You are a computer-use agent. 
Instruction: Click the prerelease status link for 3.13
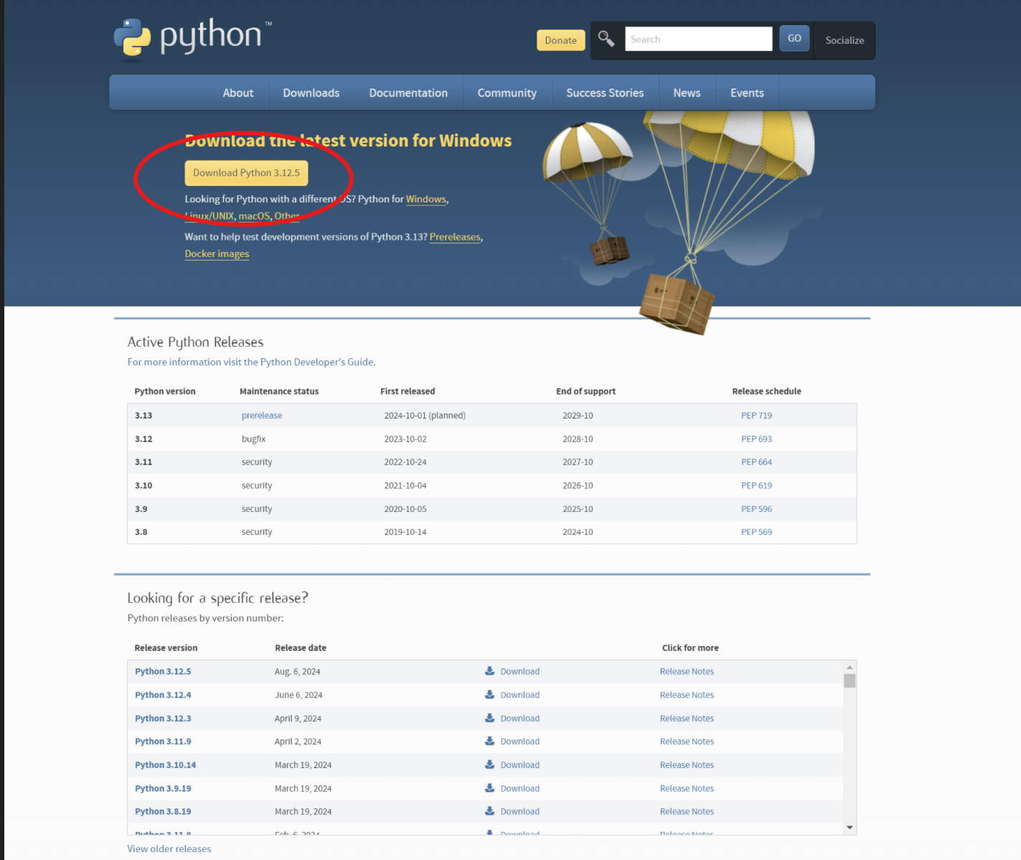[262, 416]
